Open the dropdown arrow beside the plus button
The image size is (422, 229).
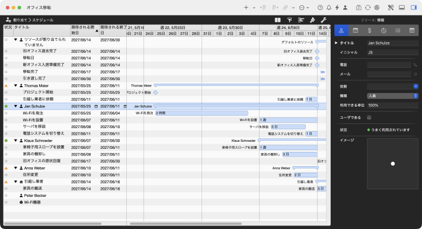point(254,8)
